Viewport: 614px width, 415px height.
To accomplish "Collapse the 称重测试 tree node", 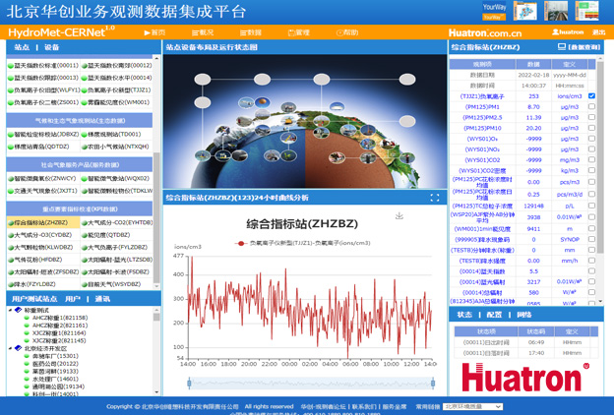I will pyautogui.click(x=12, y=311).
